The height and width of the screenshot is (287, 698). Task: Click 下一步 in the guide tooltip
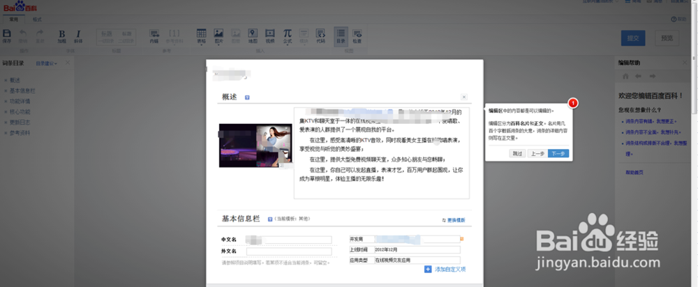(558, 153)
